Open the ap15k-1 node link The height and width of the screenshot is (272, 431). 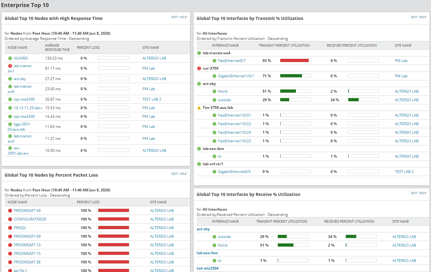click(21, 270)
